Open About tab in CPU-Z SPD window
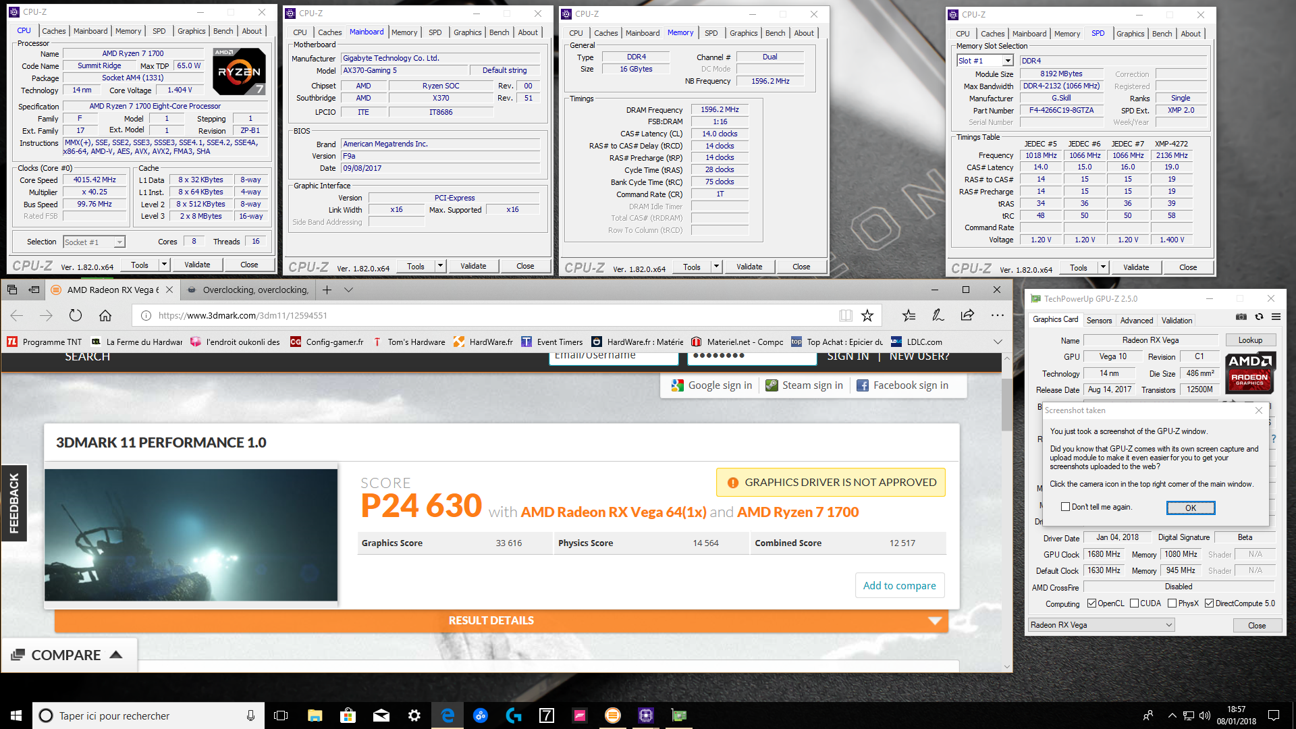The image size is (1296, 729). 1191,34
